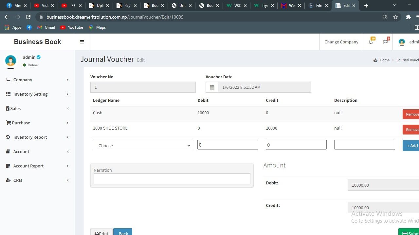Image resolution: width=419 pixels, height=235 pixels.
Task: Open the Sales sidebar menu
Action: (x=37, y=108)
